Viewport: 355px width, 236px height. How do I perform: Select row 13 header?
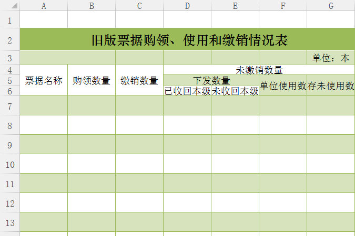click(x=9, y=222)
